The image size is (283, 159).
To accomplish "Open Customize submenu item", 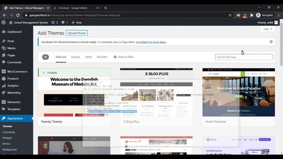I will (9, 132).
